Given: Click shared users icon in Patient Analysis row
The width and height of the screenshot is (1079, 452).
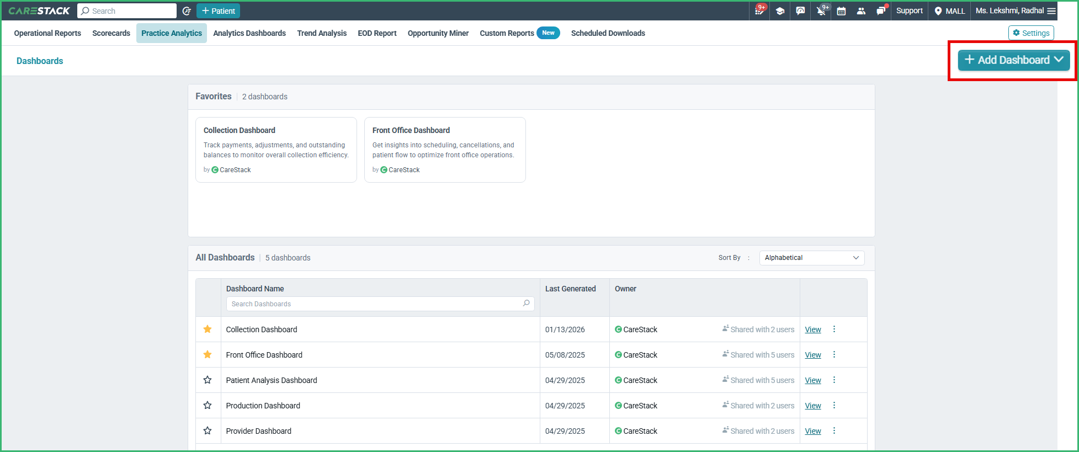Looking at the screenshot, I should click(725, 380).
